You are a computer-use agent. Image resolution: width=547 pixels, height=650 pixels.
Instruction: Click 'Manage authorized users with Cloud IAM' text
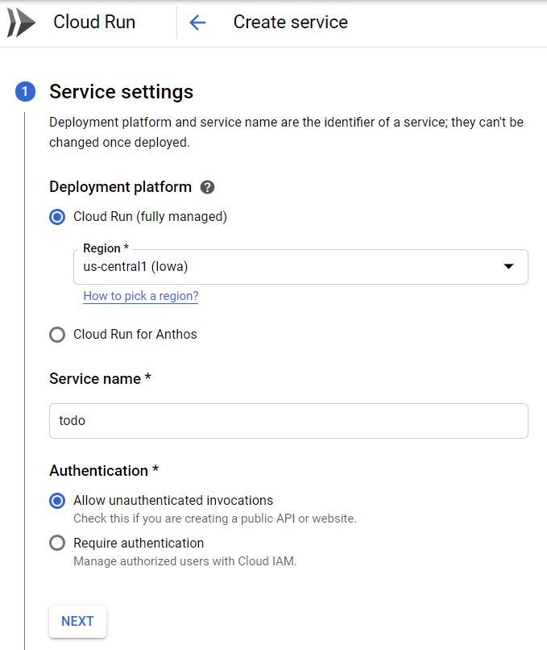point(185,561)
